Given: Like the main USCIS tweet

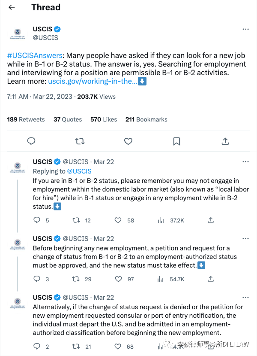Looking at the screenshot, I should (x=128, y=141).
